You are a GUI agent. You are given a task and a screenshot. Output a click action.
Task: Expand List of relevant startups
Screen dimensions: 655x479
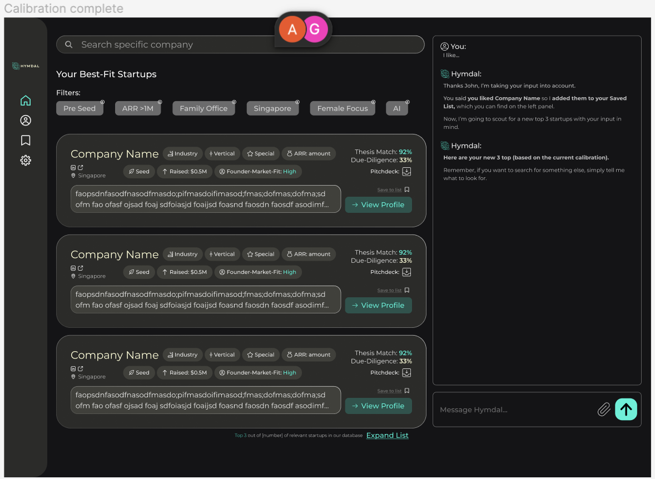coord(387,436)
